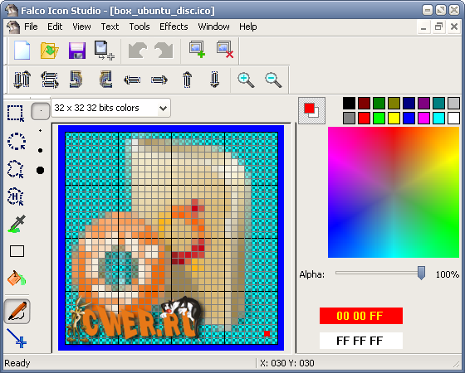
Task: Select the rectangular selection tool
Action: pyautogui.click(x=16, y=113)
